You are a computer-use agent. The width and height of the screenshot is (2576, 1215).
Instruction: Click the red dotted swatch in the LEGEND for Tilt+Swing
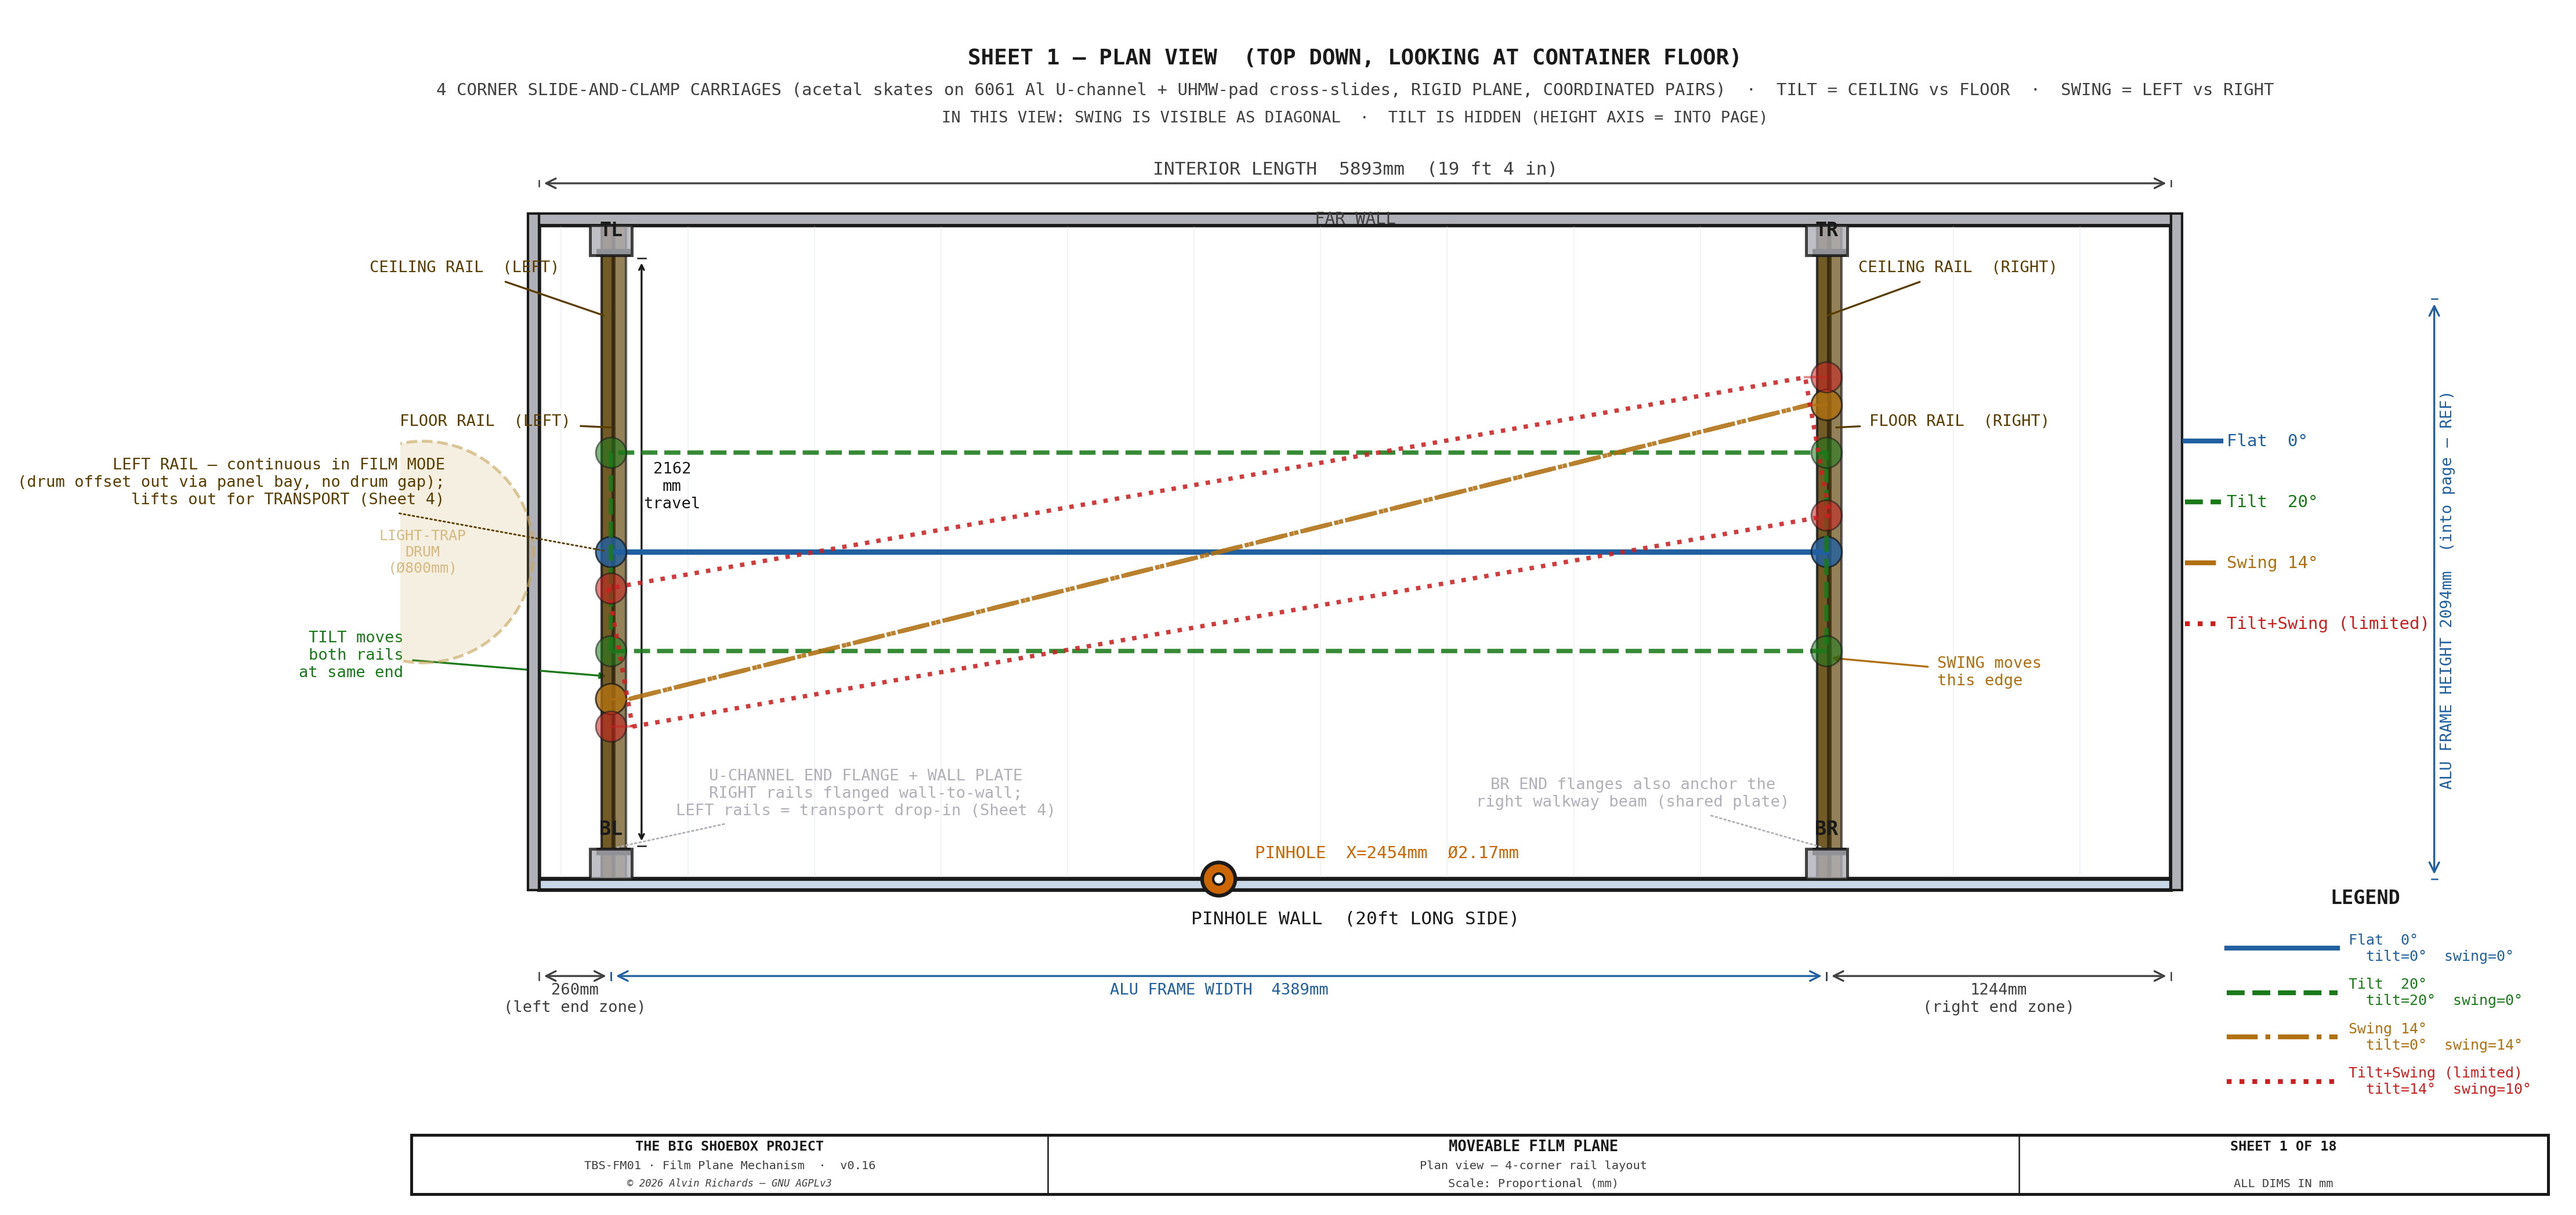(2281, 1081)
